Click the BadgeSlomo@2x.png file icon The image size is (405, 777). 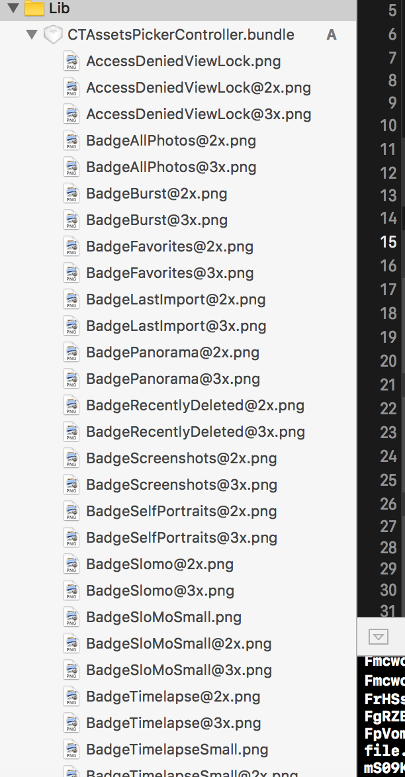[x=71, y=565]
